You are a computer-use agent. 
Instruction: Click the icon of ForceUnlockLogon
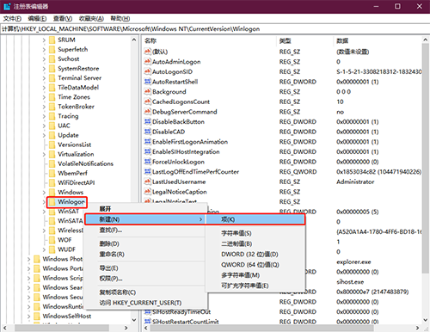click(x=147, y=162)
